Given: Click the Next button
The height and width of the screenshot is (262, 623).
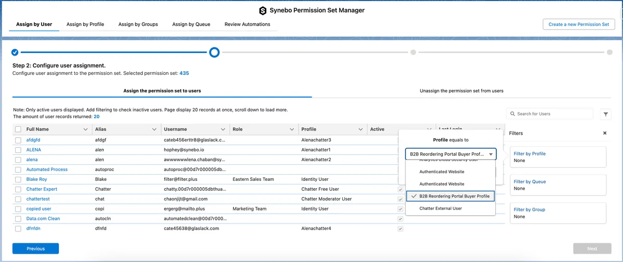Looking at the screenshot, I should coord(592,248).
